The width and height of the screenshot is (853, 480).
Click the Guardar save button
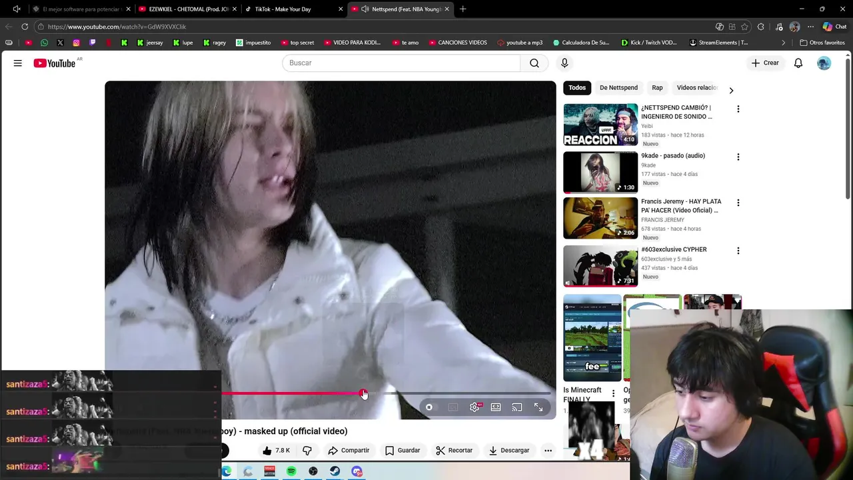pyautogui.click(x=403, y=451)
